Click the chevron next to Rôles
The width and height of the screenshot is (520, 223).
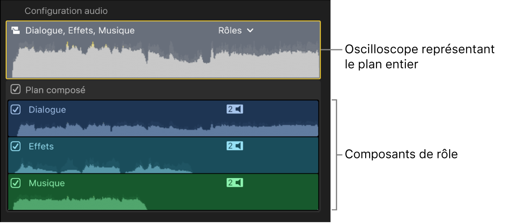point(250,31)
